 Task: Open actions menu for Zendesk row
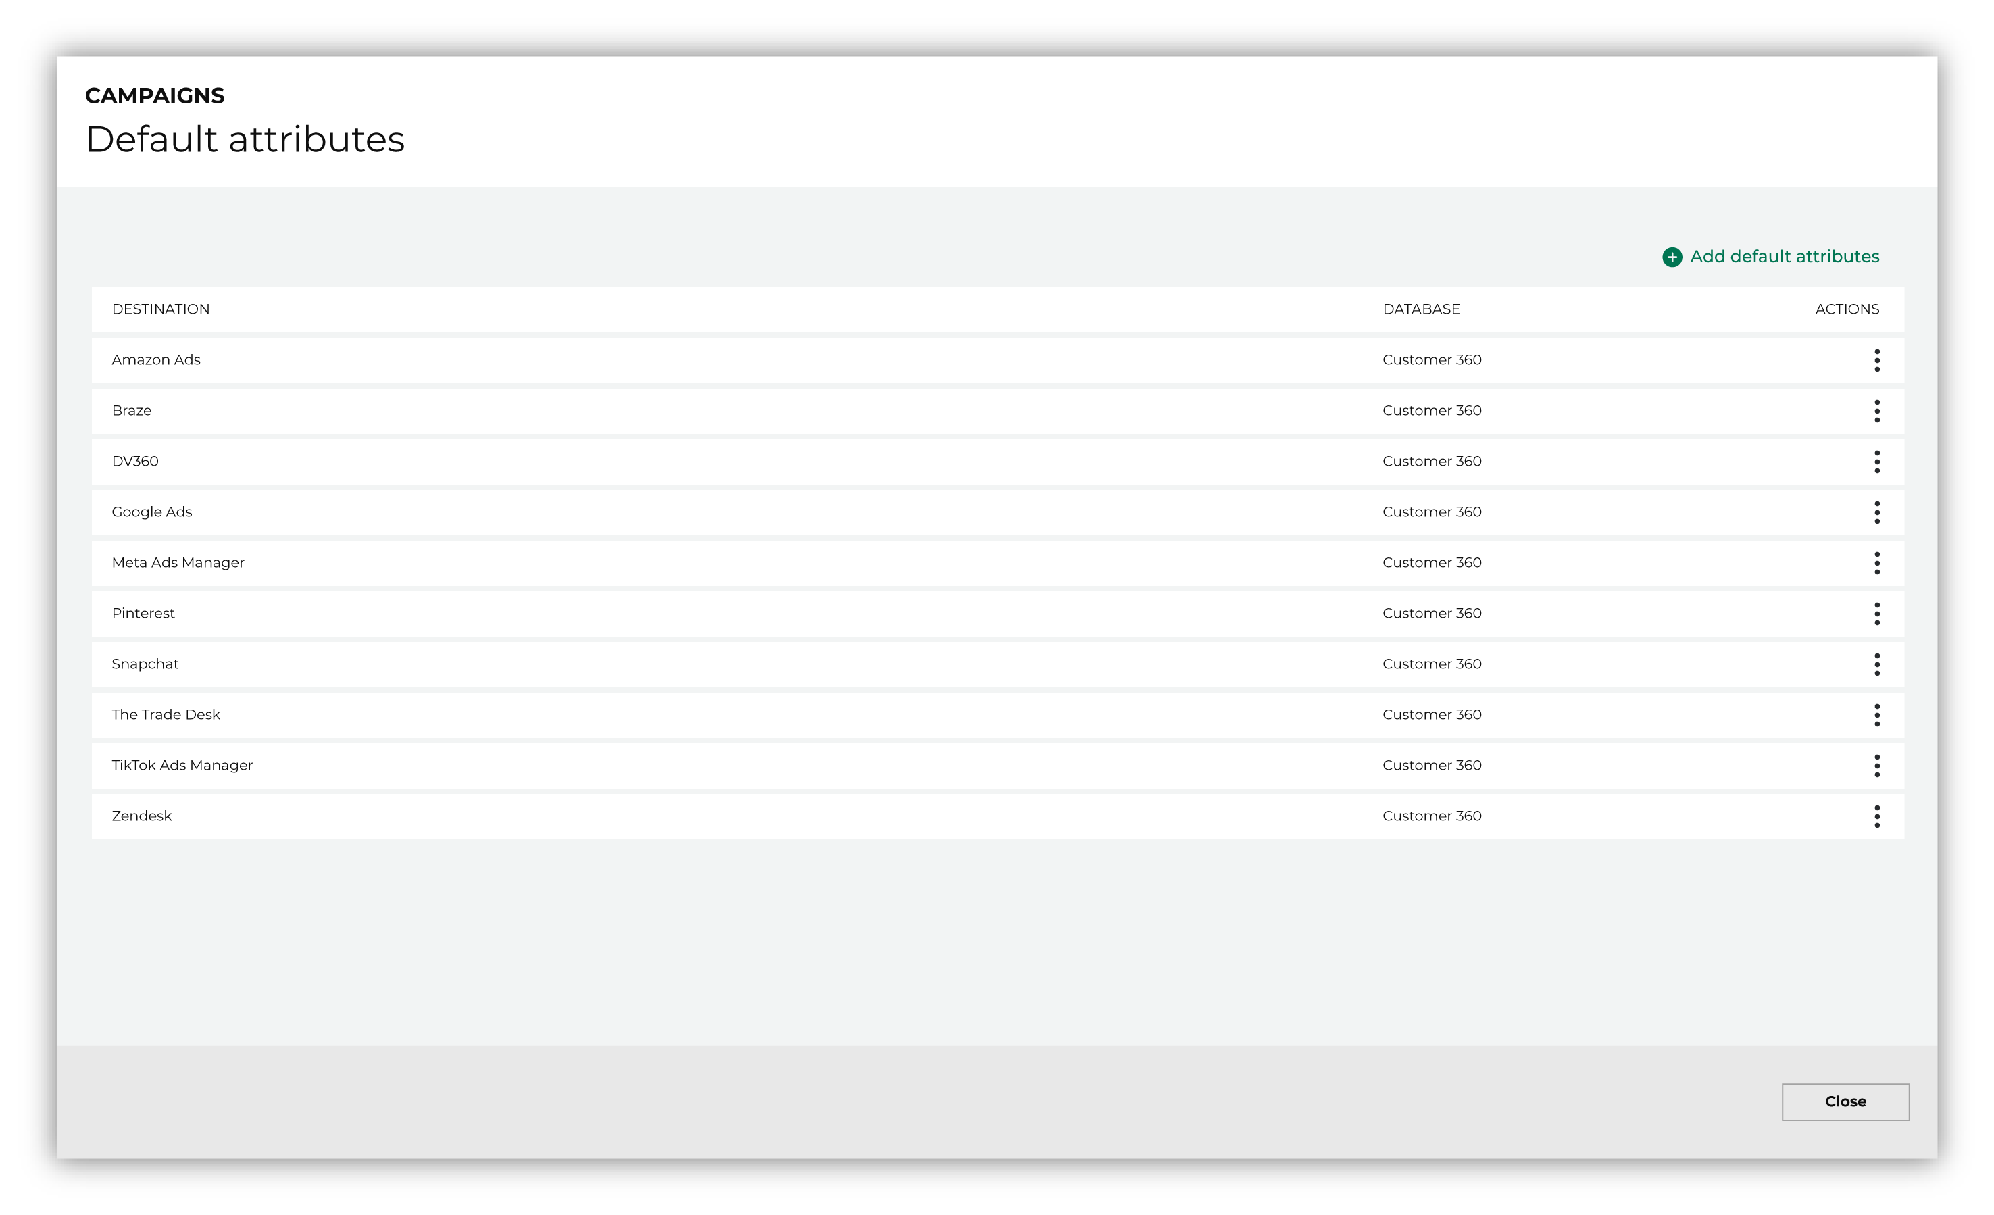coord(1876,816)
